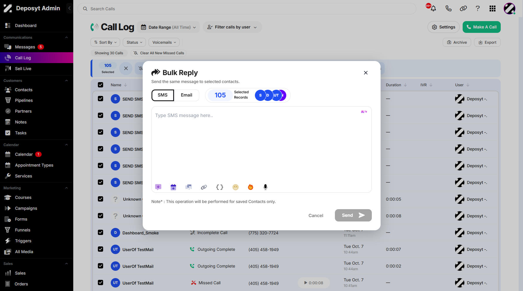Image resolution: width=523 pixels, height=291 pixels.
Task: Deselect all with the 105 Selected X button
Action: tap(126, 68)
